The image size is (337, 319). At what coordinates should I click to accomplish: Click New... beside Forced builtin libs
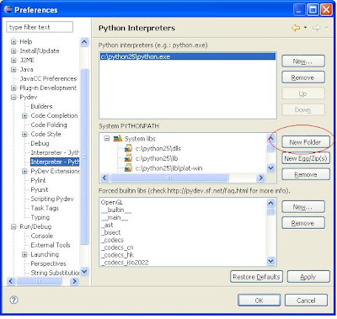[x=303, y=207]
